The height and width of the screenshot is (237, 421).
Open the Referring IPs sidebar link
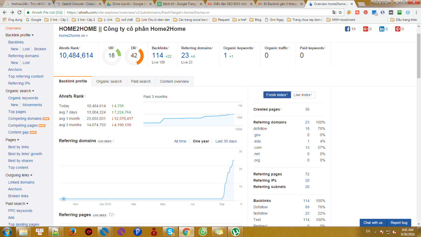tap(19, 83)
